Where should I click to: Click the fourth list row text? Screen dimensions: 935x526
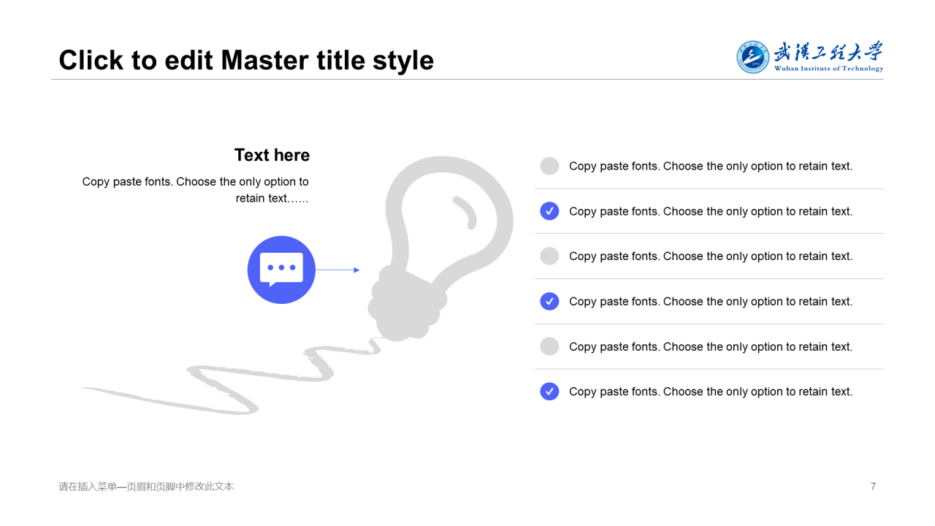pyautogui.click(x=711, y=301)
